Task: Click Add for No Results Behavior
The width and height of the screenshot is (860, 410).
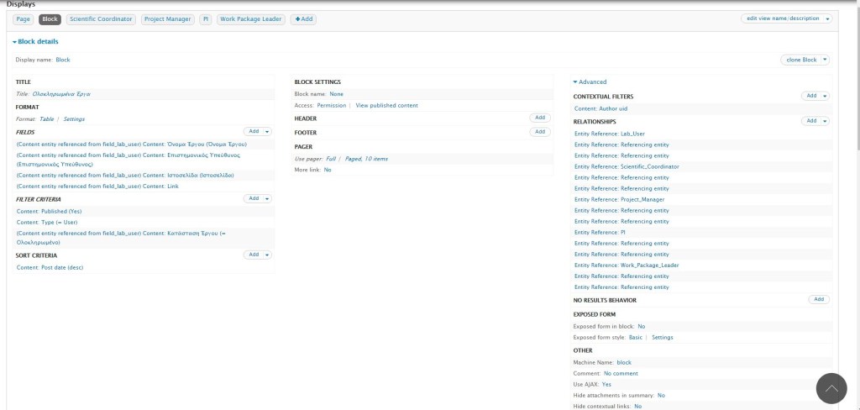Action: [x=818, y=299]
